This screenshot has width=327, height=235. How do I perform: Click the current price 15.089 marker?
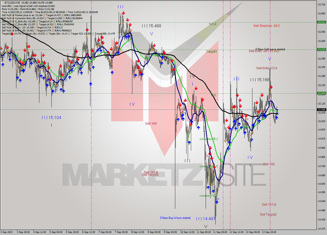[321, 110]
